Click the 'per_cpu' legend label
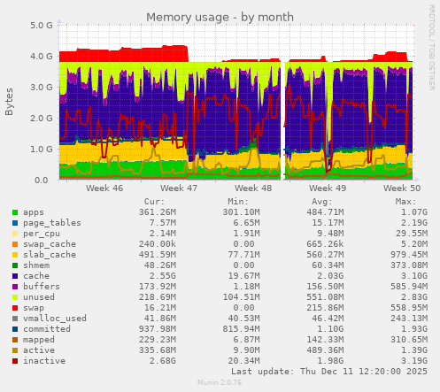Image resolution: width=440 pixels, height=392 pixels. (x=42, y=234)
